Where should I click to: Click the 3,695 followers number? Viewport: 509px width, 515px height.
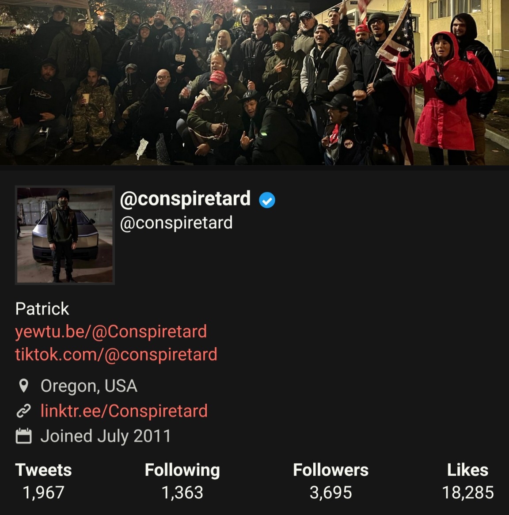(330, 492)
